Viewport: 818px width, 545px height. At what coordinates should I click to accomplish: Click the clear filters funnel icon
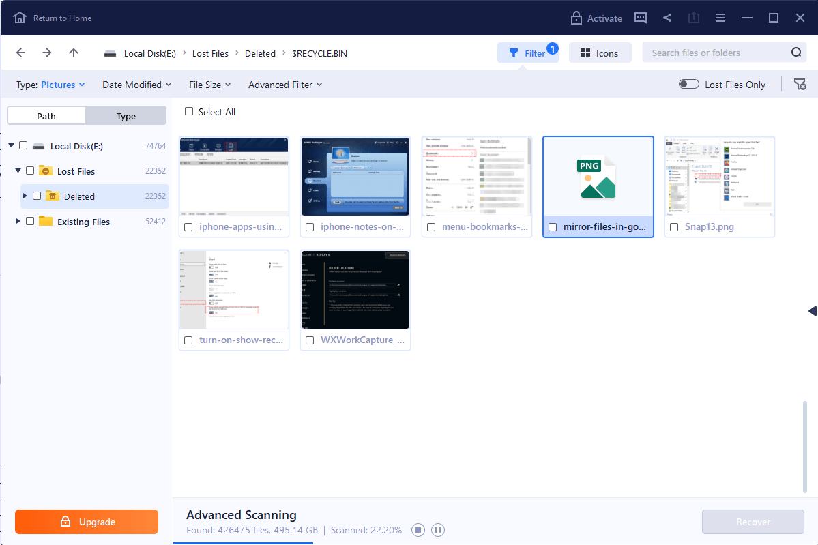800,85
